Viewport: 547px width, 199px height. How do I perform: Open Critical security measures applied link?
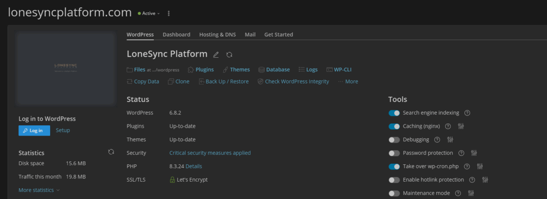pyautogui.click(x=210, y=153)
